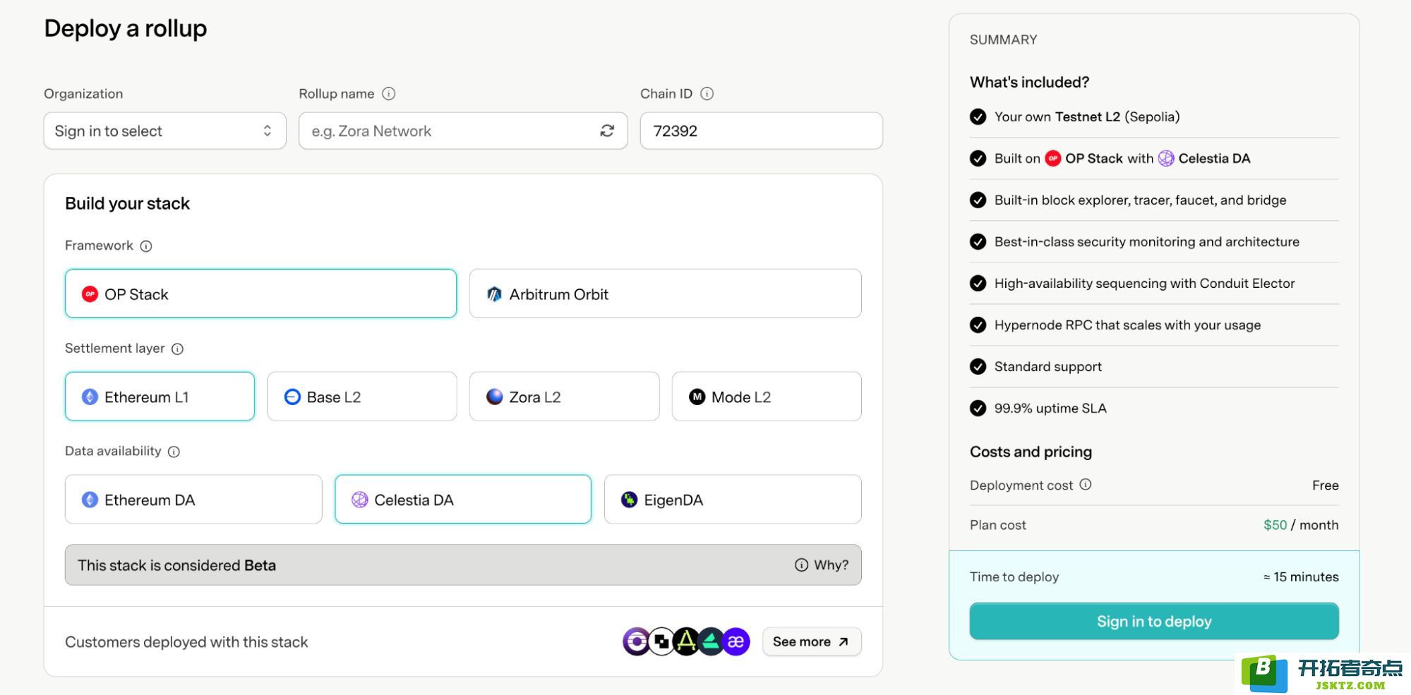Select Arbitrum Orbit framework option

665,294
